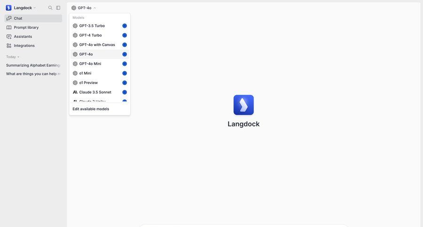Choose the highlighted GPT-4o model entry
Viewport: 423px width, 227px height.
[x=100, y=54]
